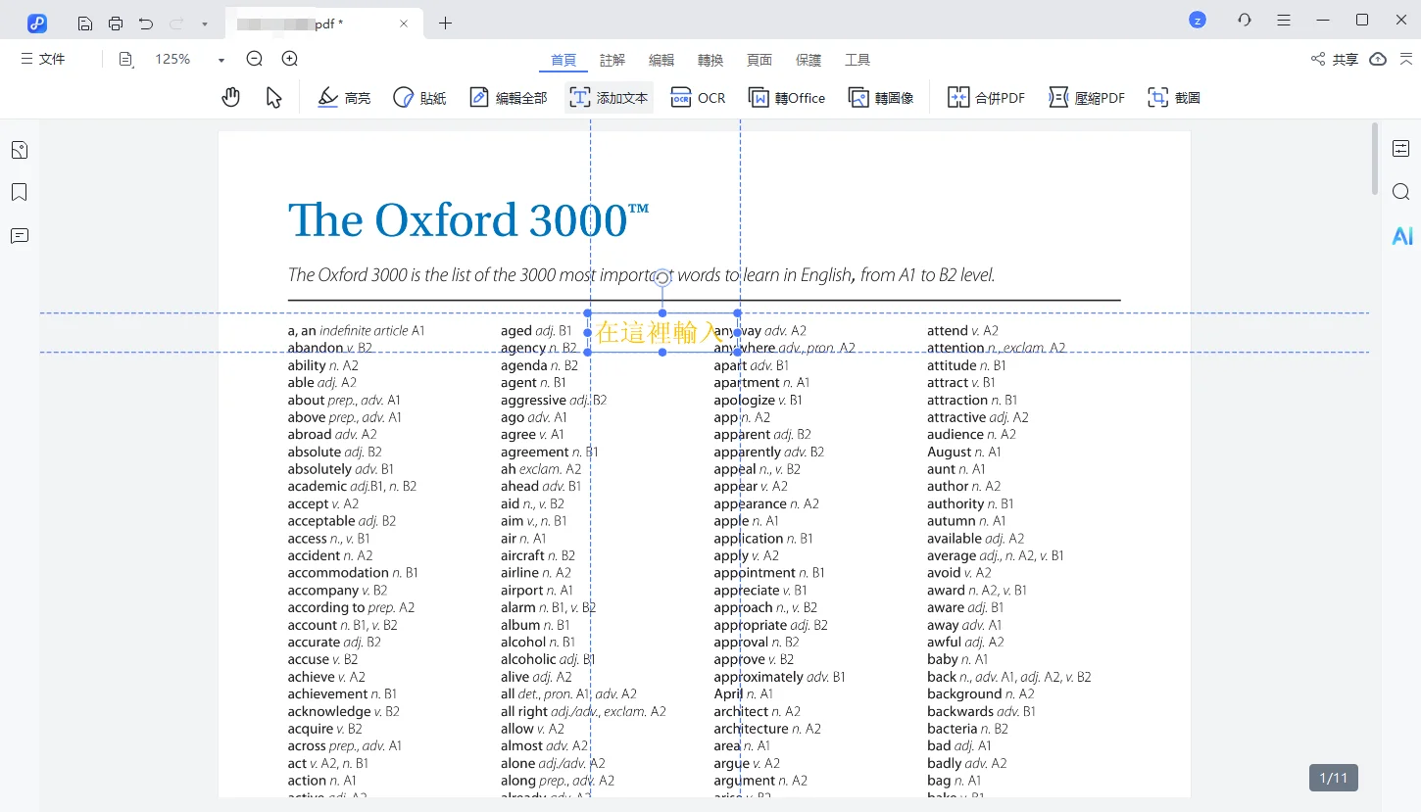The width and height of the screenshot is (1421, 812).
Task: Select the arrow cursor tool
Action: (274, 97)
